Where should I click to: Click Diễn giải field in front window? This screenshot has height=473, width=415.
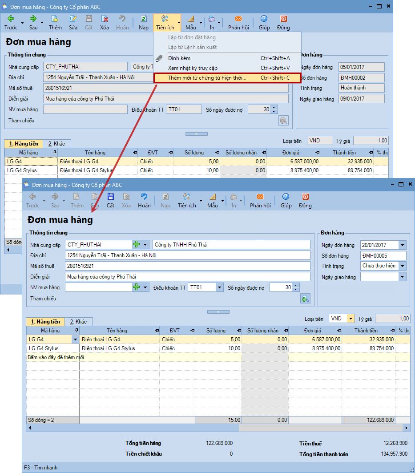coord(187,277)
